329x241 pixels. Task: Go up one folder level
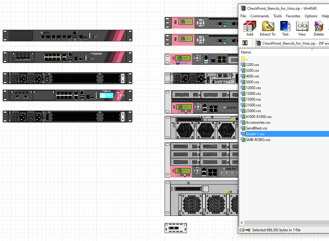coord(245,43)
